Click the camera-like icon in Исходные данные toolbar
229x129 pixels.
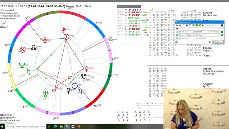coord(180,25)
